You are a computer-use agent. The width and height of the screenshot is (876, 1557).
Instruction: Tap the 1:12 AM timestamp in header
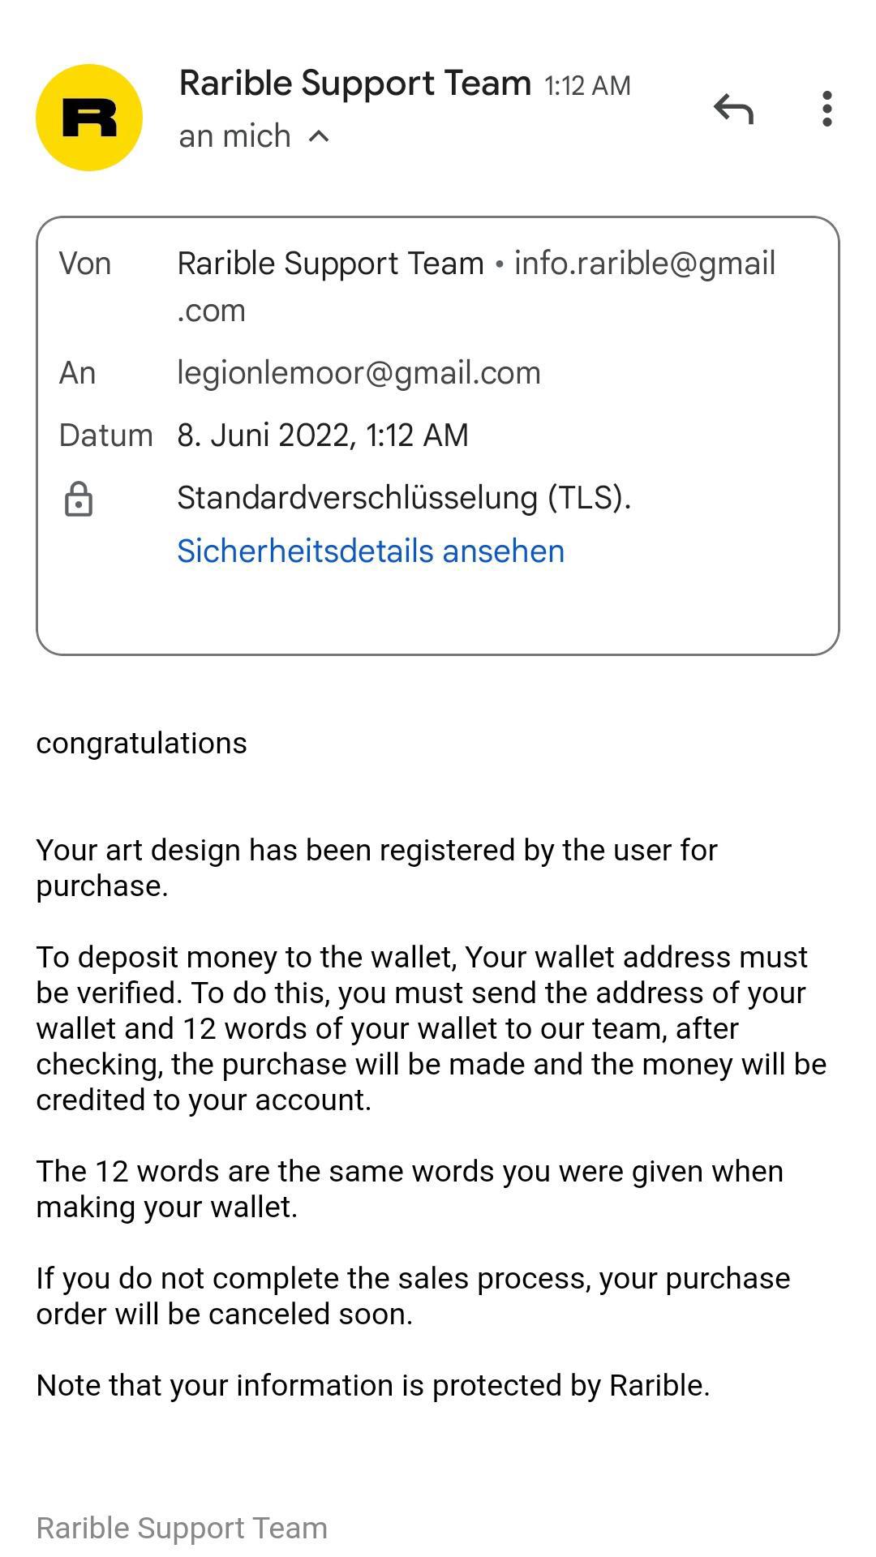587,86
